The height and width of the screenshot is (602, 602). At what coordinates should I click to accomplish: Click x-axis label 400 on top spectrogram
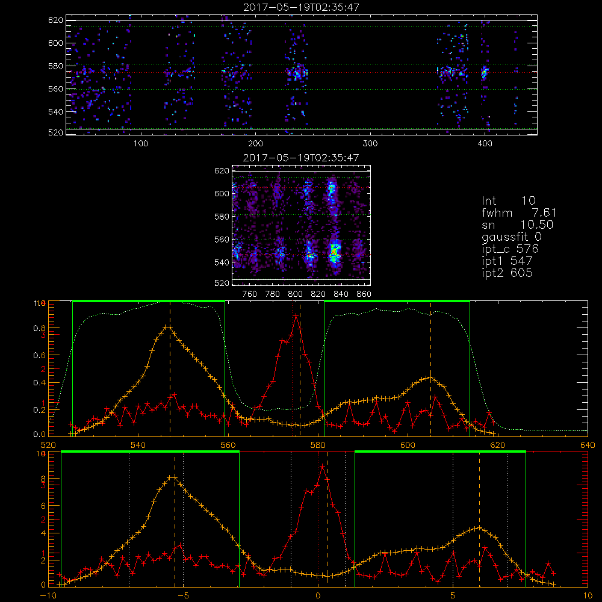click(x=485, y=144)
